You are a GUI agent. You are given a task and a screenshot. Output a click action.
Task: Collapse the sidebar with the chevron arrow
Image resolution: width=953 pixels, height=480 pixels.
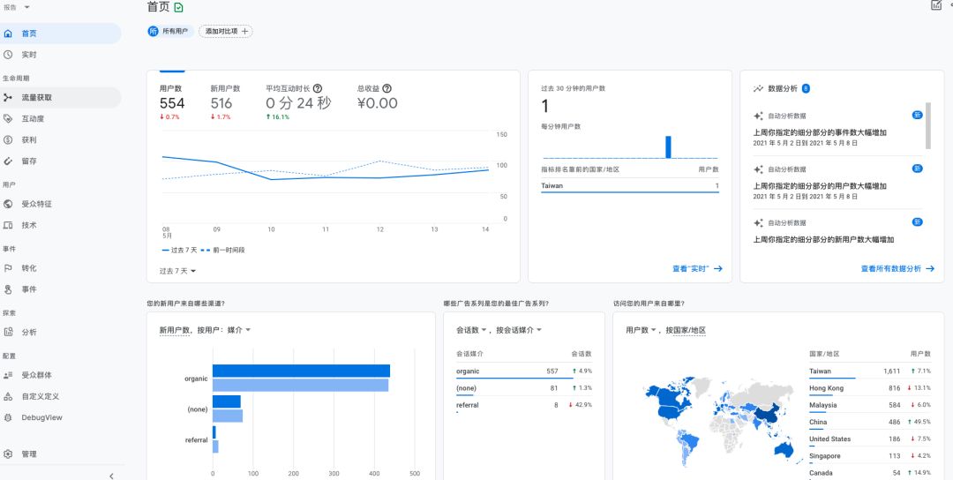(x=111, y=476)
